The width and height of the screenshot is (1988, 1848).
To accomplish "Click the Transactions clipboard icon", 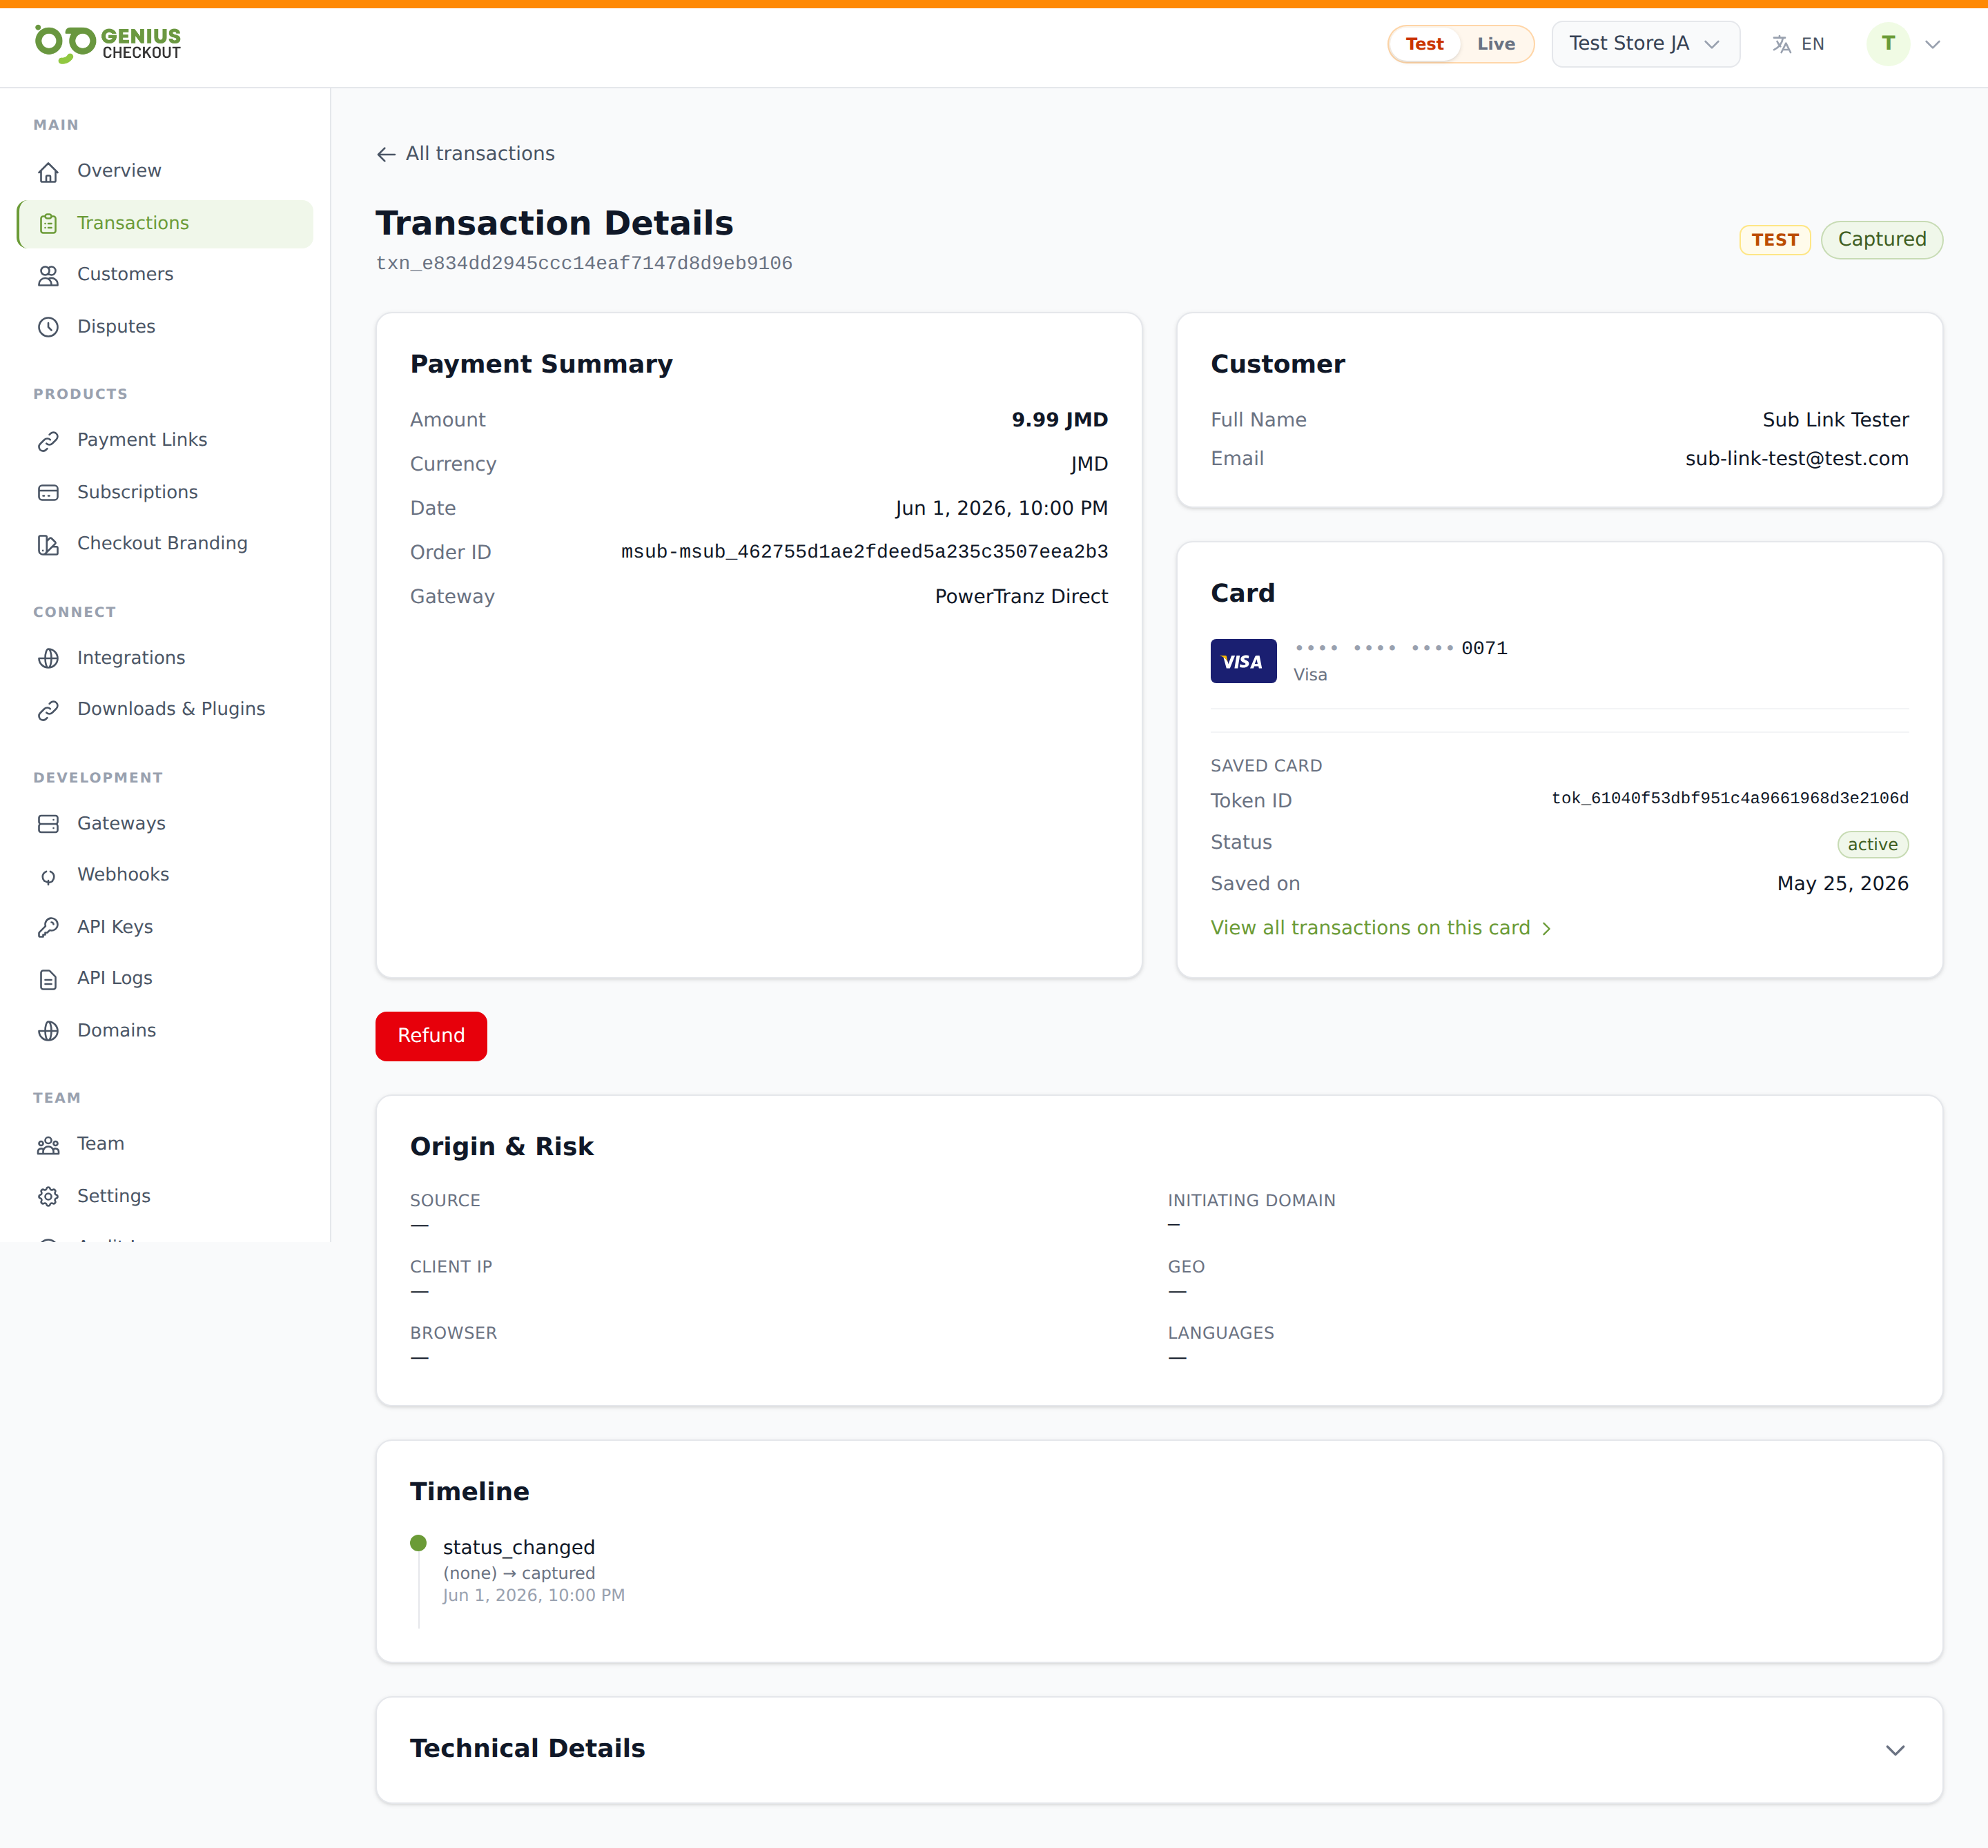I will coord(48,224).
